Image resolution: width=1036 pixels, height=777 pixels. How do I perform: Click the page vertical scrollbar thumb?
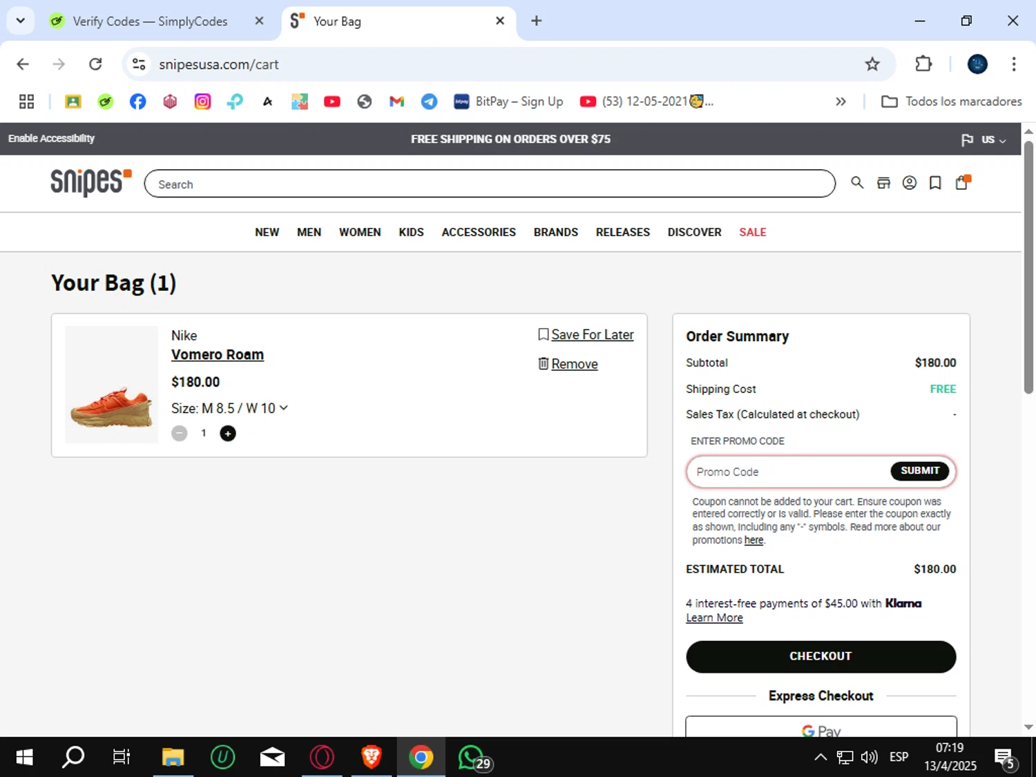pyautogui.click(x=1028, y=268)
